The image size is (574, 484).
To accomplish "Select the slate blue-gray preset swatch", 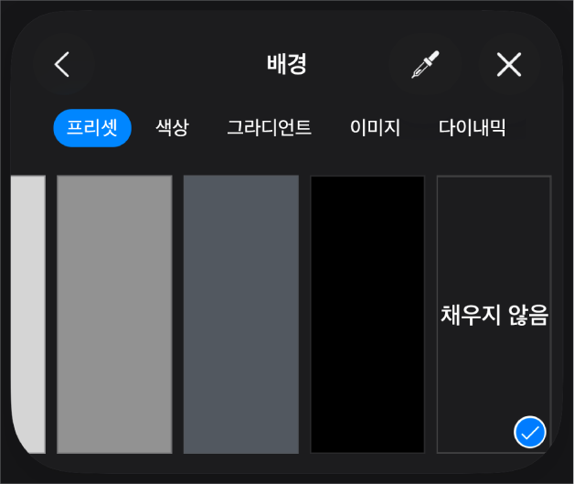I will pos(241,315).
